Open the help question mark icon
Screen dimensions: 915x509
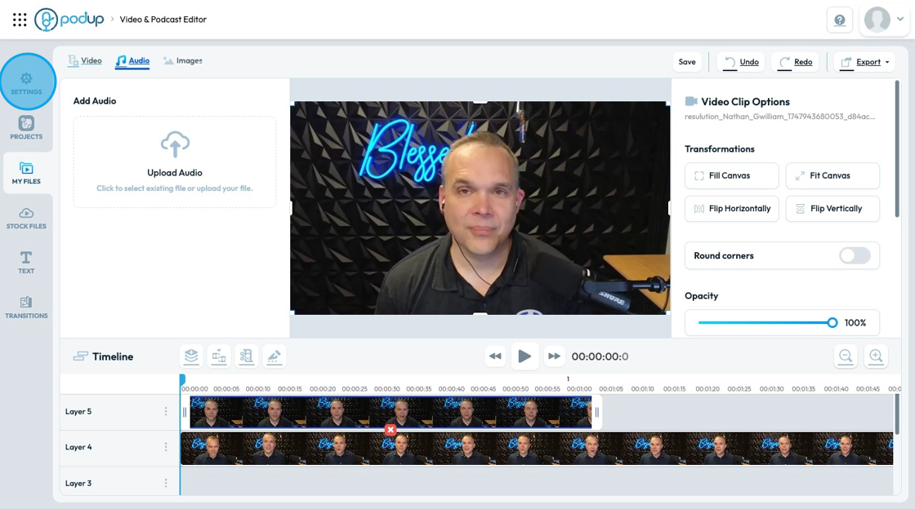coord(840,20)
